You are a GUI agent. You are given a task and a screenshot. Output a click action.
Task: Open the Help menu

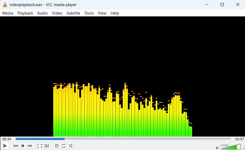click(115, 13)
